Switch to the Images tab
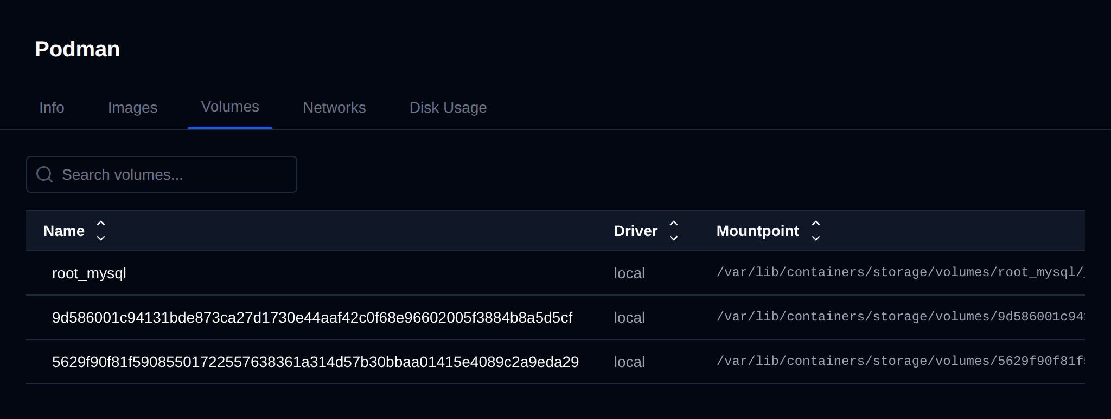 point(132,108)
